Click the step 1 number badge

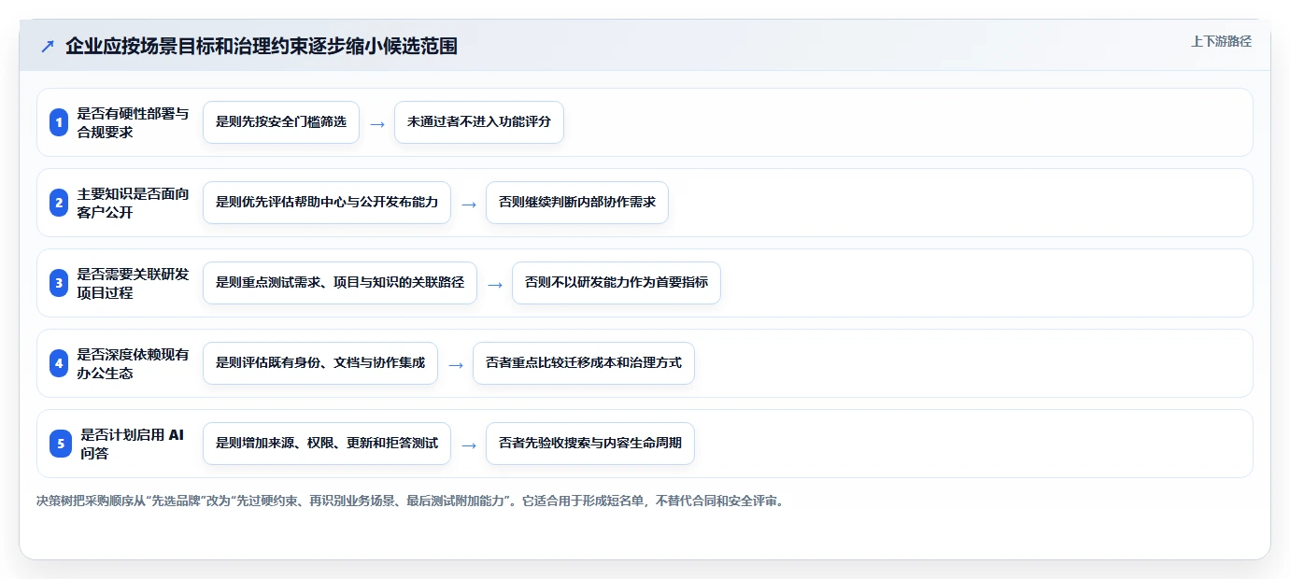pyautogui.click(x=59, y=122)
